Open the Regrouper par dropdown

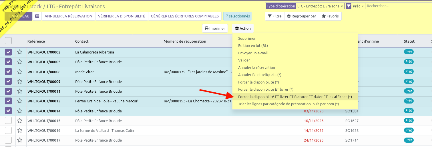coord(302,16)
